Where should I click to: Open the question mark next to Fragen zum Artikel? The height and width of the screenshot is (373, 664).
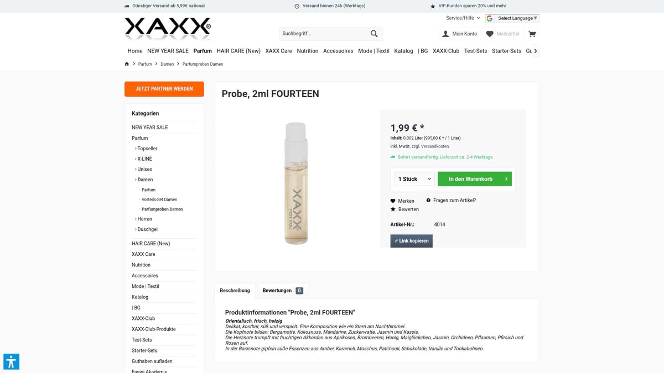(x=428, y=200)
